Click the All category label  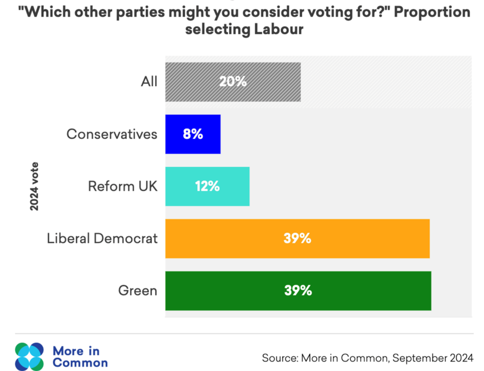[x=149, y=81]
